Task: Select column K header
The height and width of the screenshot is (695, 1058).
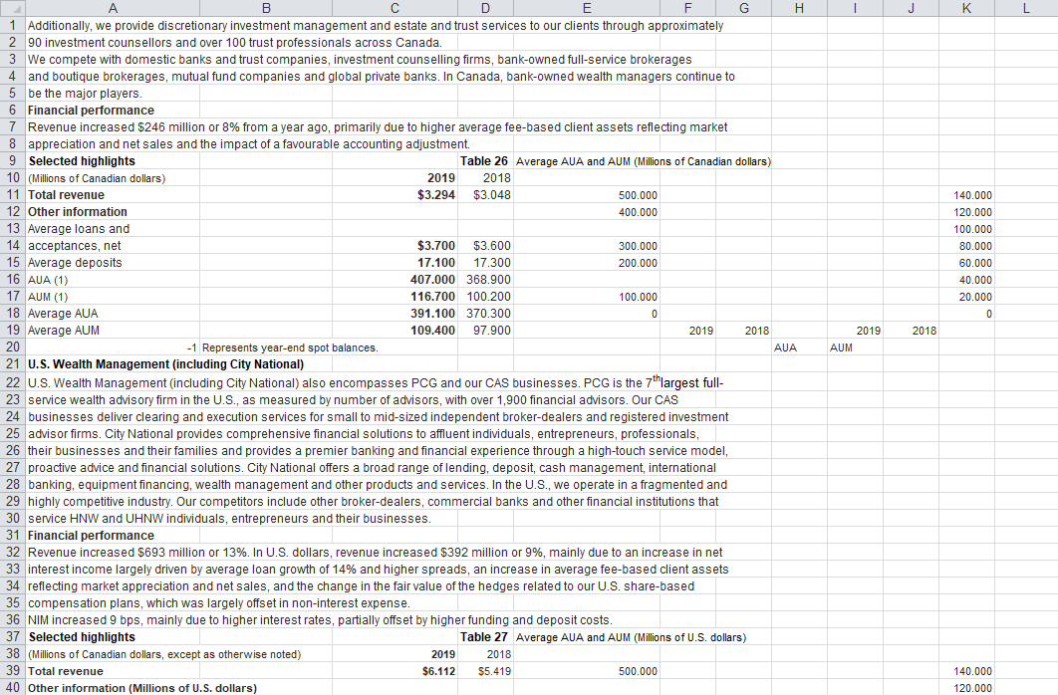Action: pos(966,9)
